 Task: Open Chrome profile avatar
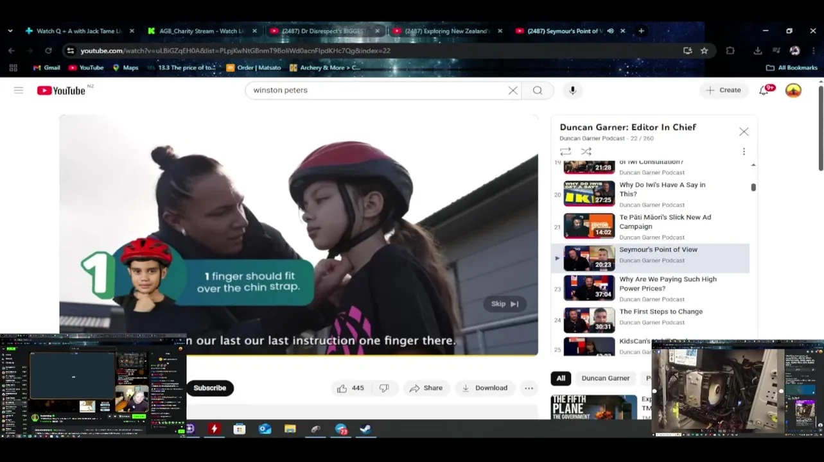pos(794,51)
